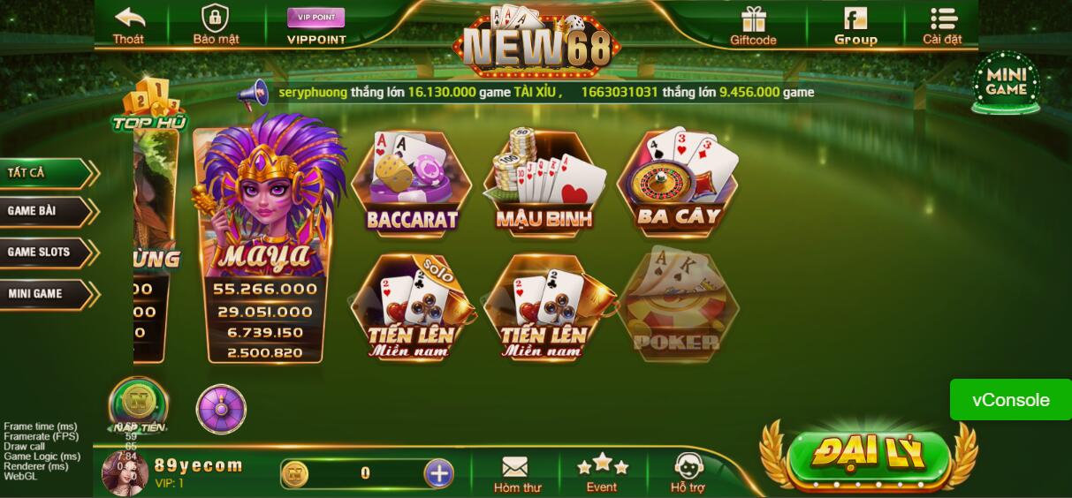Start Tiến Lên Miền Nam solo game
The width and height of the screenshot is (1072, 498).
[412, 307]
